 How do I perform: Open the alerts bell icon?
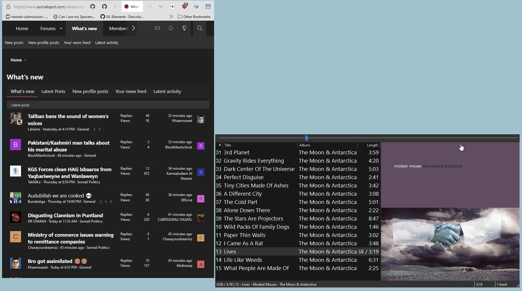pyautogui.click(x=171, y=28)
